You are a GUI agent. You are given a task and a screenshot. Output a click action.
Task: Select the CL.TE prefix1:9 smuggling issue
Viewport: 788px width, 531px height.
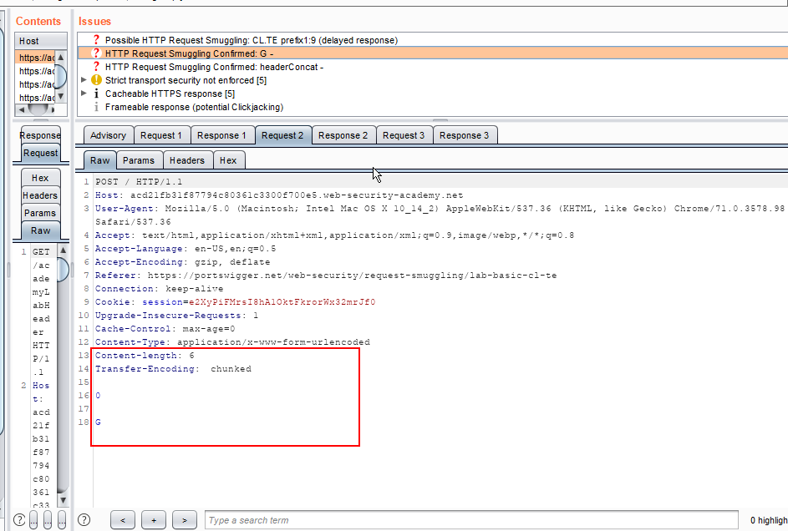(x=252, y=40)
